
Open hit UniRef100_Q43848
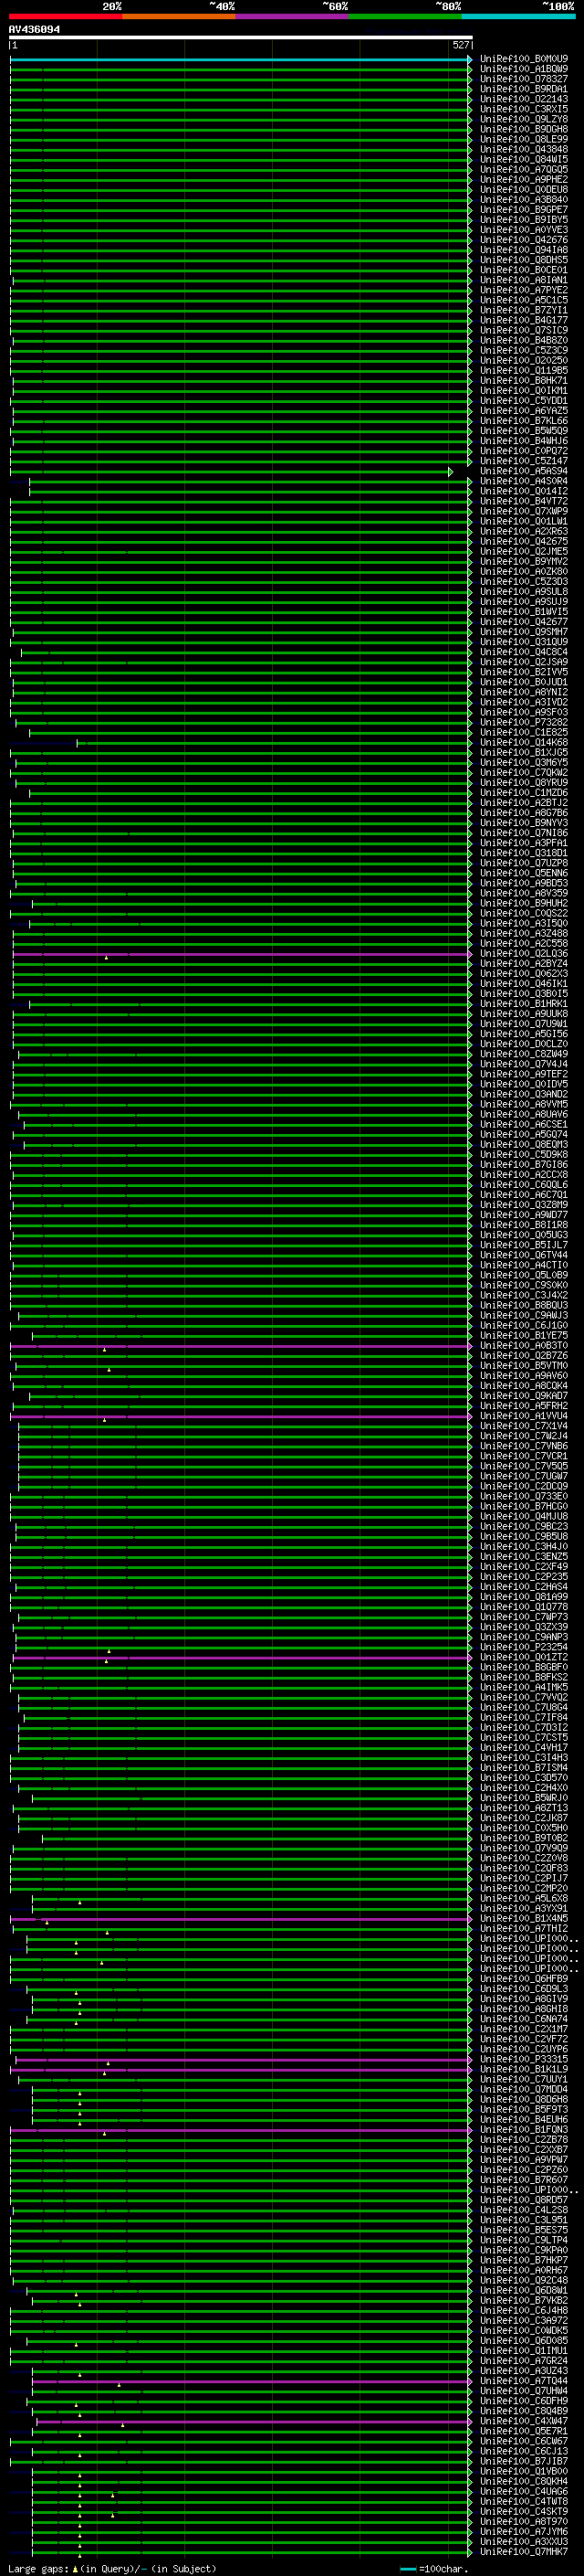523,149
